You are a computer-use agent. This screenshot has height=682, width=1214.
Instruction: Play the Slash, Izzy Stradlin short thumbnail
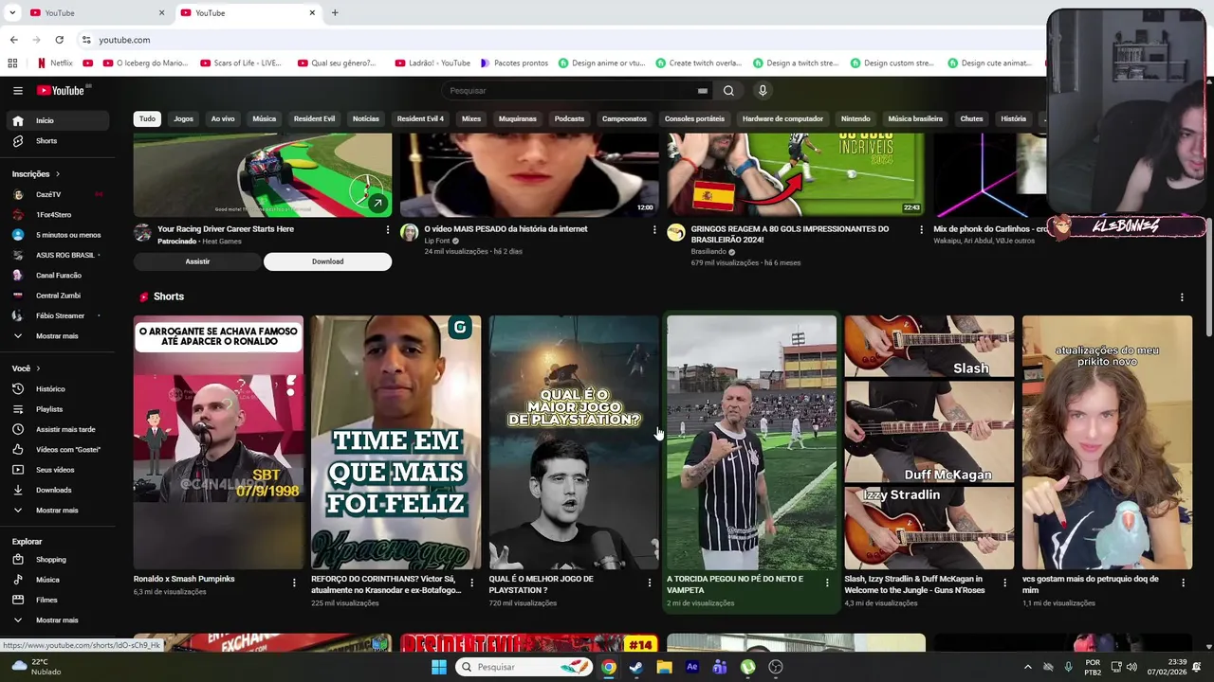click(929, 442)
